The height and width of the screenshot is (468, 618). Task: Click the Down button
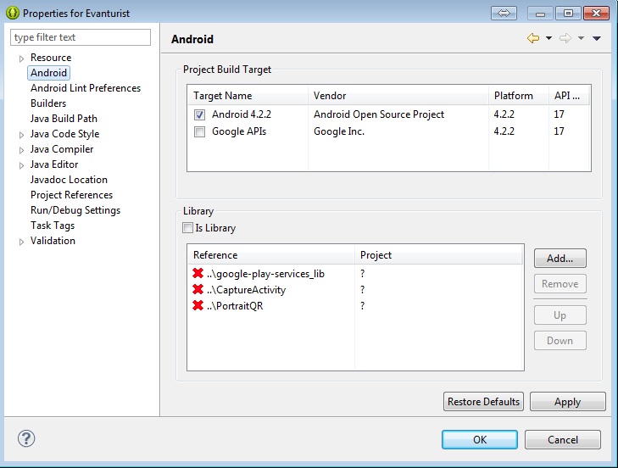(560, 340)
